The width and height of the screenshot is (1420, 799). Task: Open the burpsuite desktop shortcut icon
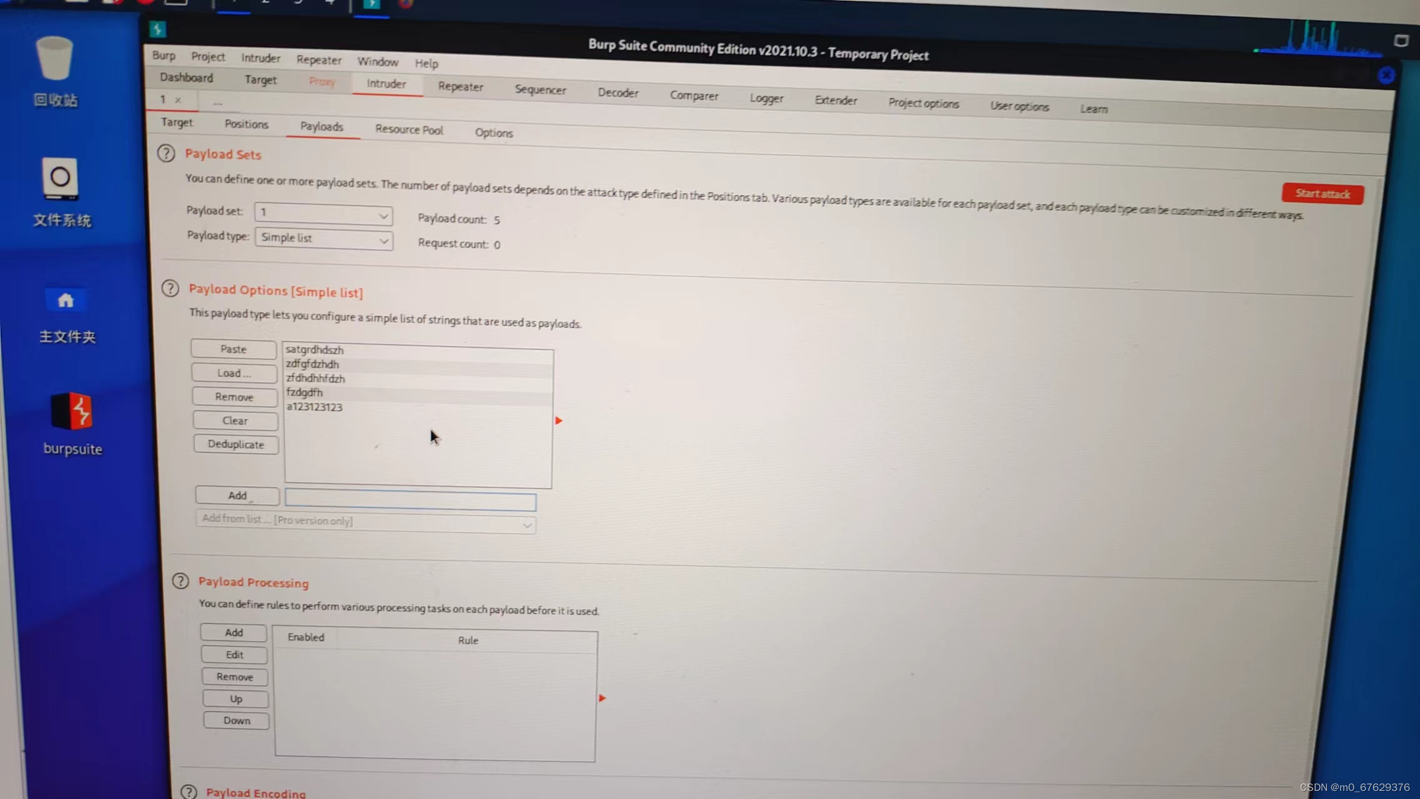click(72, 412)
